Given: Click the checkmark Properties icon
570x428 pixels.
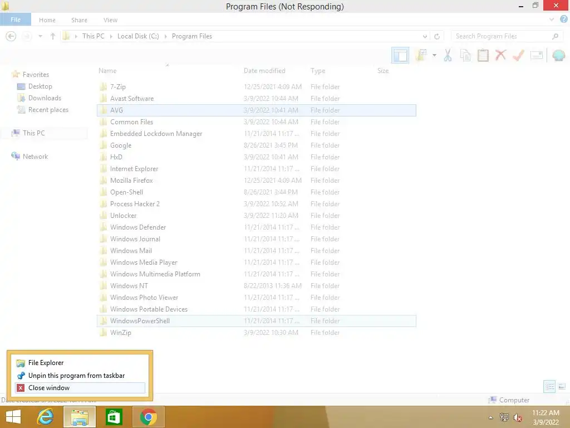Looking at the screenshot, I should coord(518,55).
